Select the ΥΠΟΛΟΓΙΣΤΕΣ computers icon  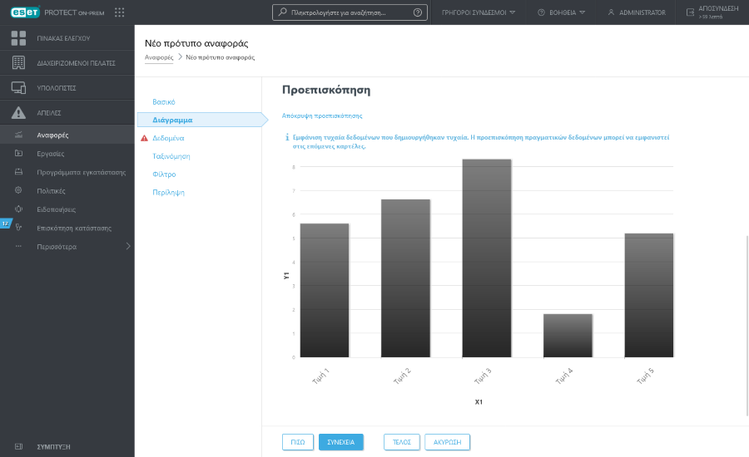coord(18,87)
